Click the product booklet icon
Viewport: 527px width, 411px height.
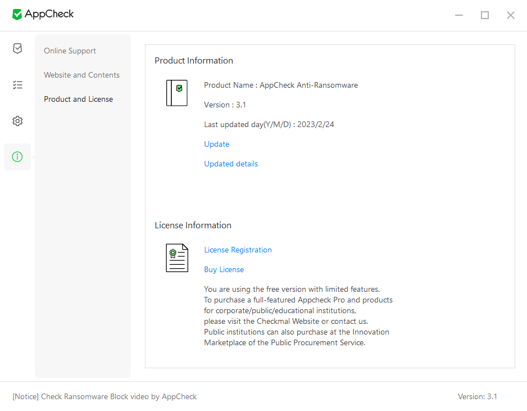176,93
